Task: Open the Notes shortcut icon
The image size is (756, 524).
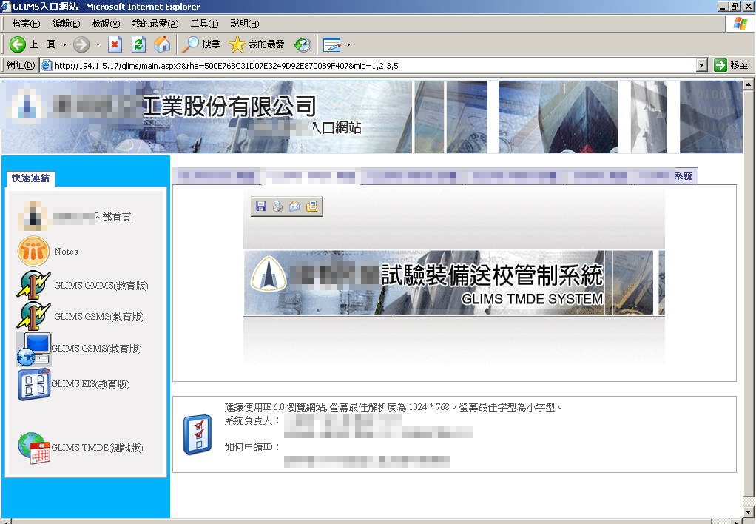Action: 33,252
